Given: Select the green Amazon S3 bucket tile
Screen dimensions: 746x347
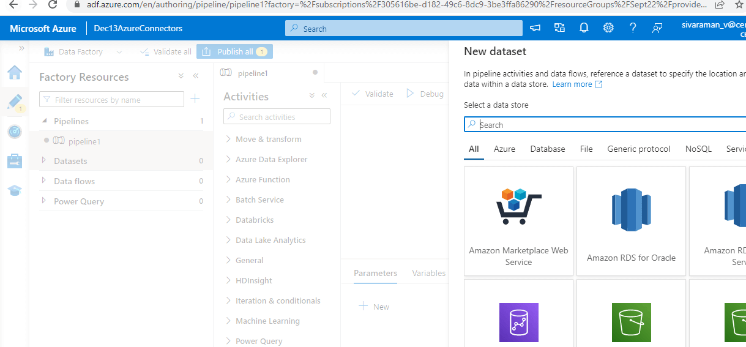Looking at the screenshot, I should click(x=631, y=322).
